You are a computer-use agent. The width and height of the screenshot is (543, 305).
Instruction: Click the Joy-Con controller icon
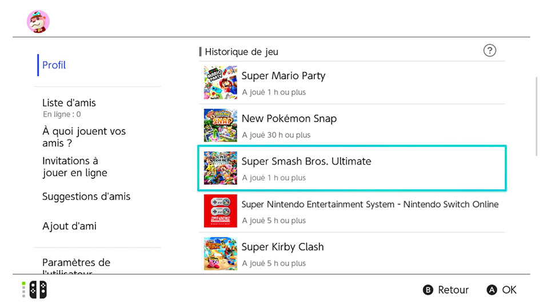click(38, 290)
